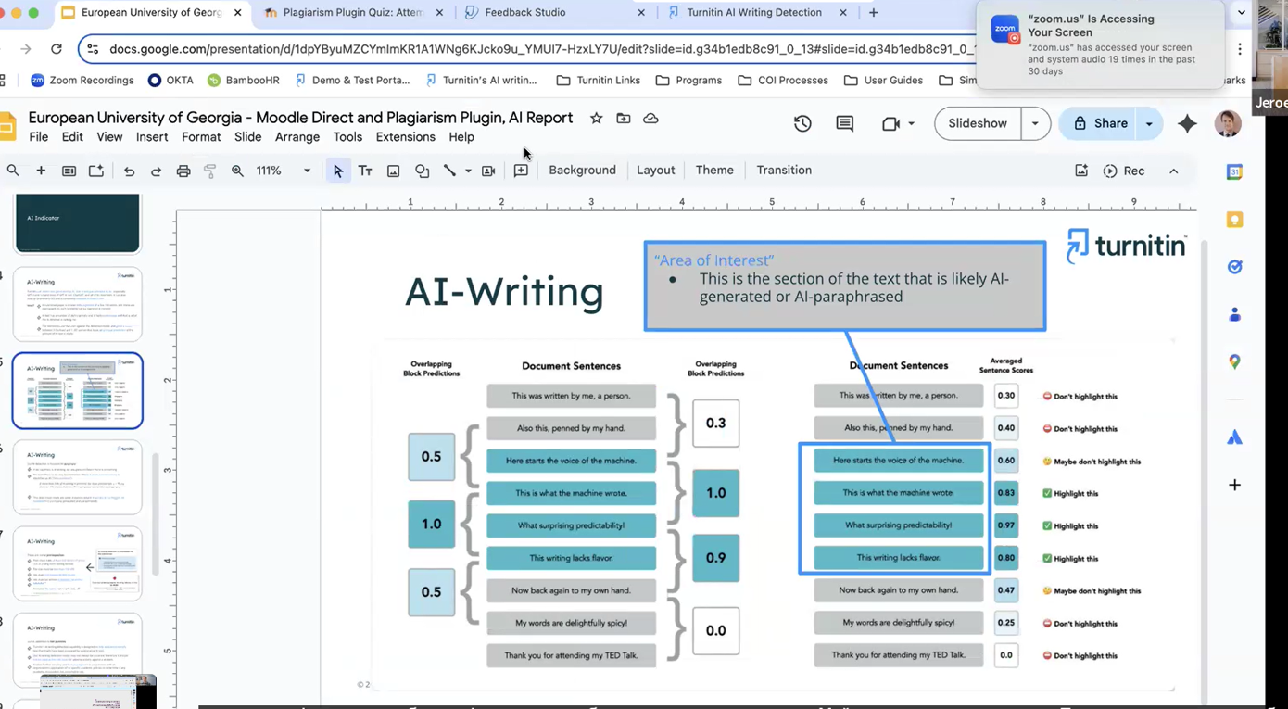This screenshot has width=1288, height=709.
Task: Reload the browser page
Action: point(57,49)
